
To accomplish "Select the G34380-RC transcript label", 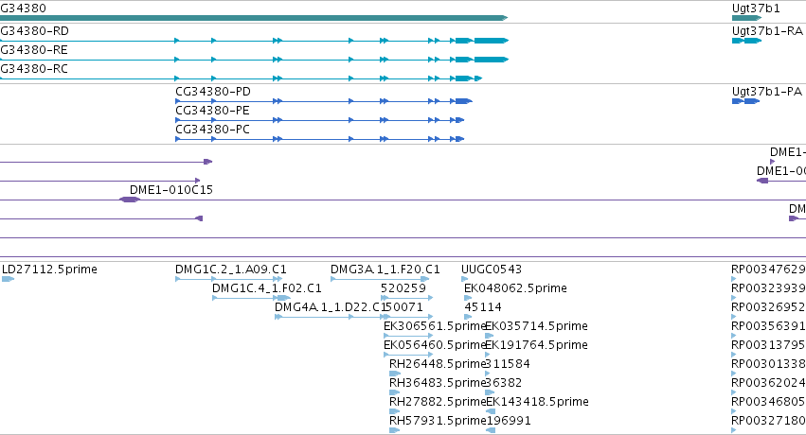I will tap(34, 69).
